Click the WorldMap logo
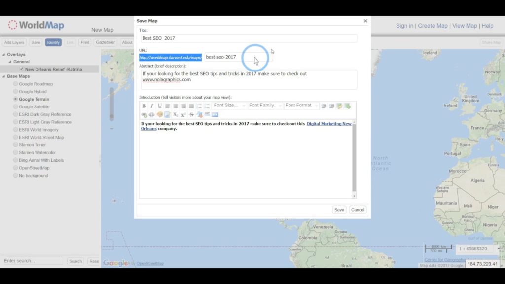505x284 pixels. coord(36,25)
